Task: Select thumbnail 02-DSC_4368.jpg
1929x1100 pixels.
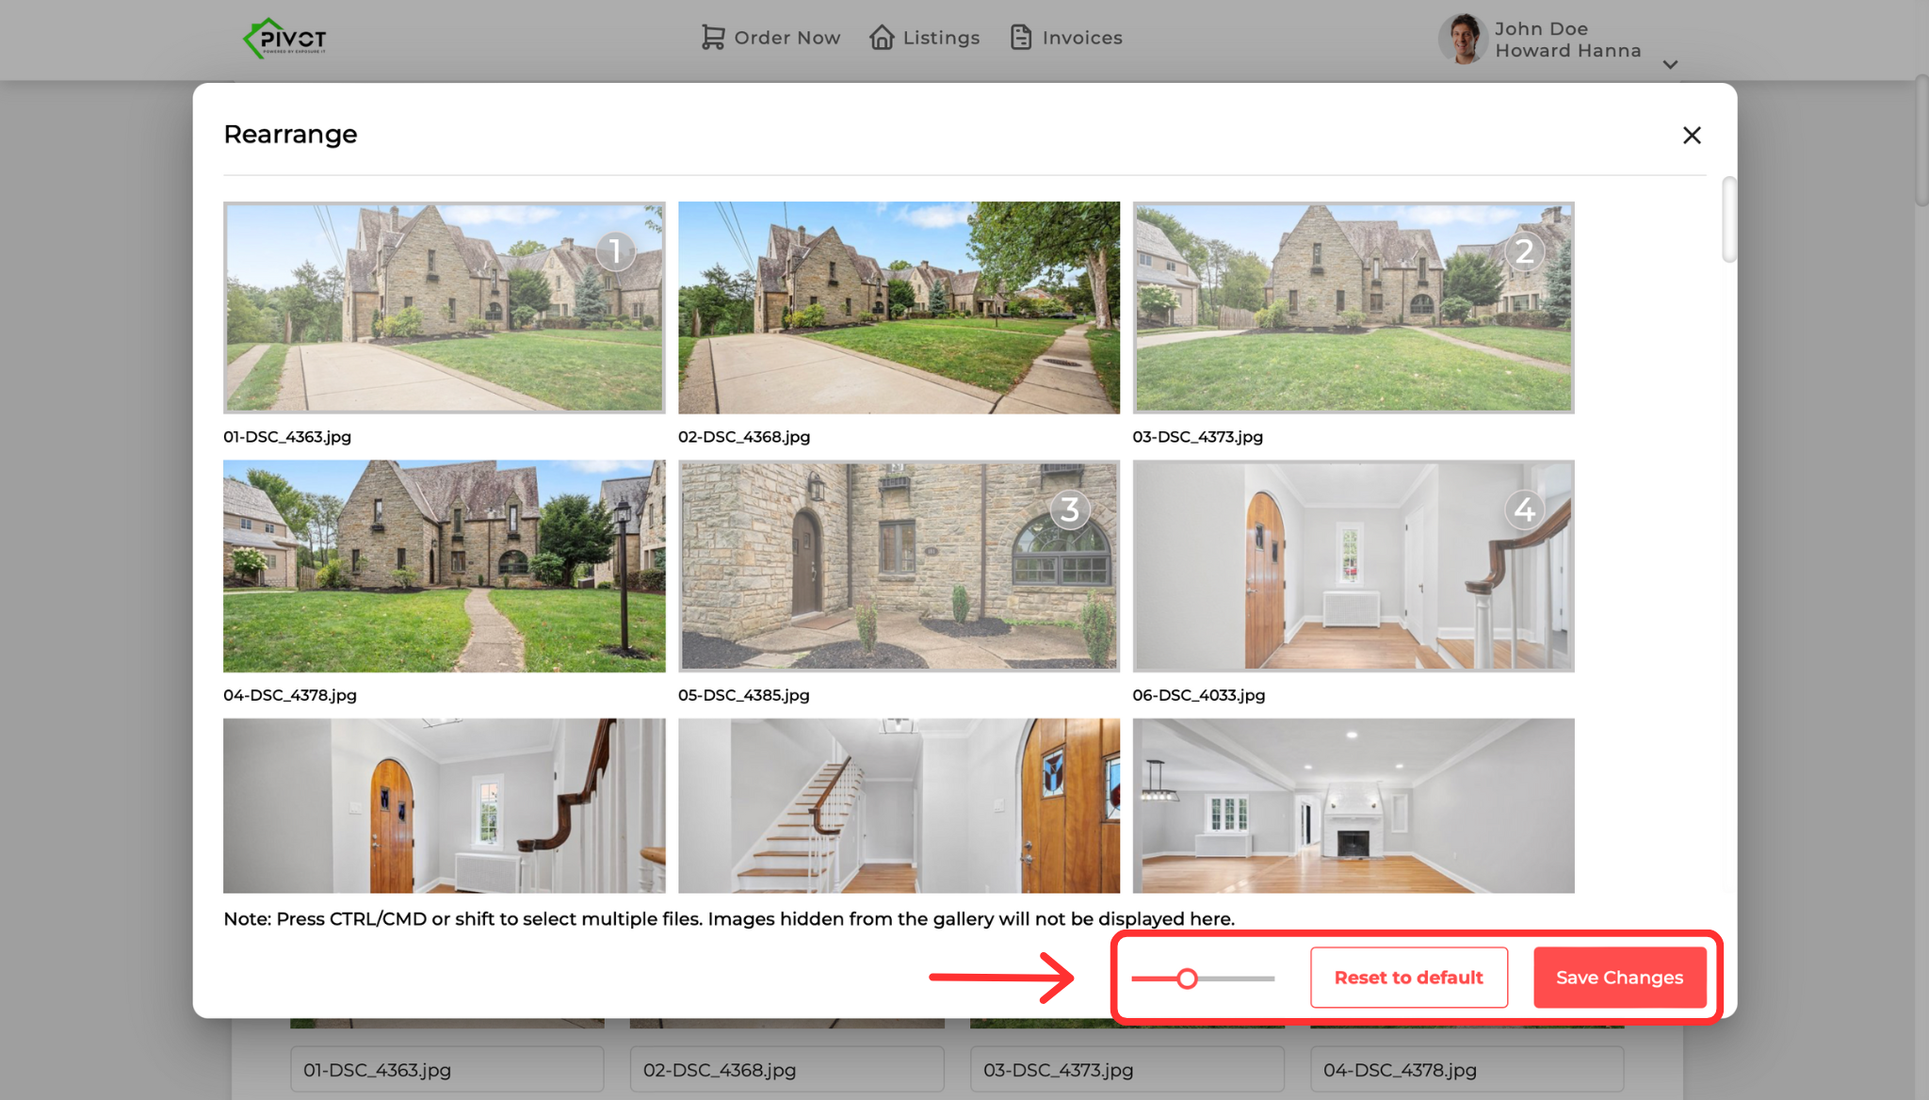Action: (899, 308)
